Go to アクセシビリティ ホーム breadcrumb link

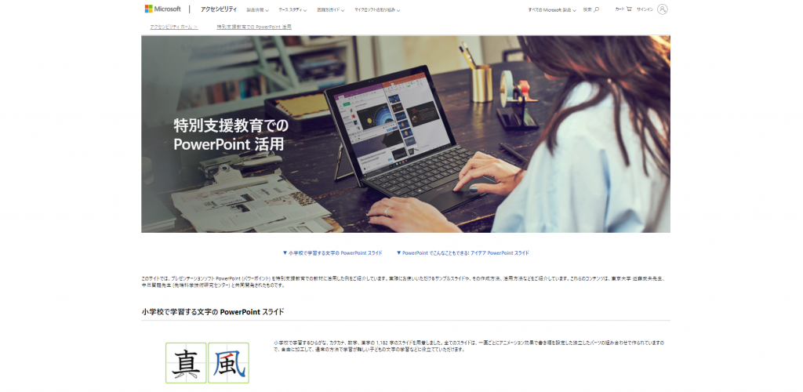(173, 27)
